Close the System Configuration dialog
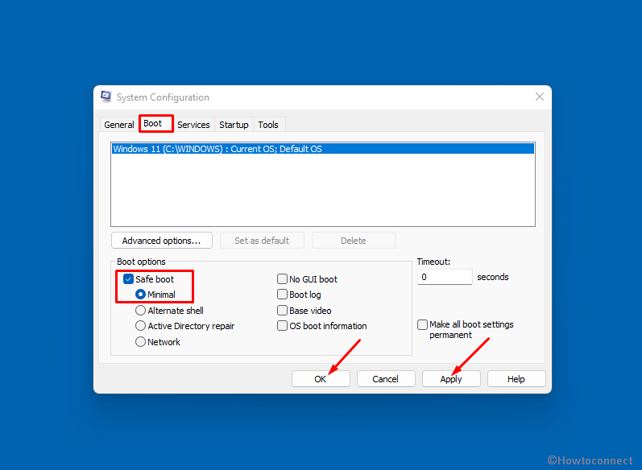 539,97
